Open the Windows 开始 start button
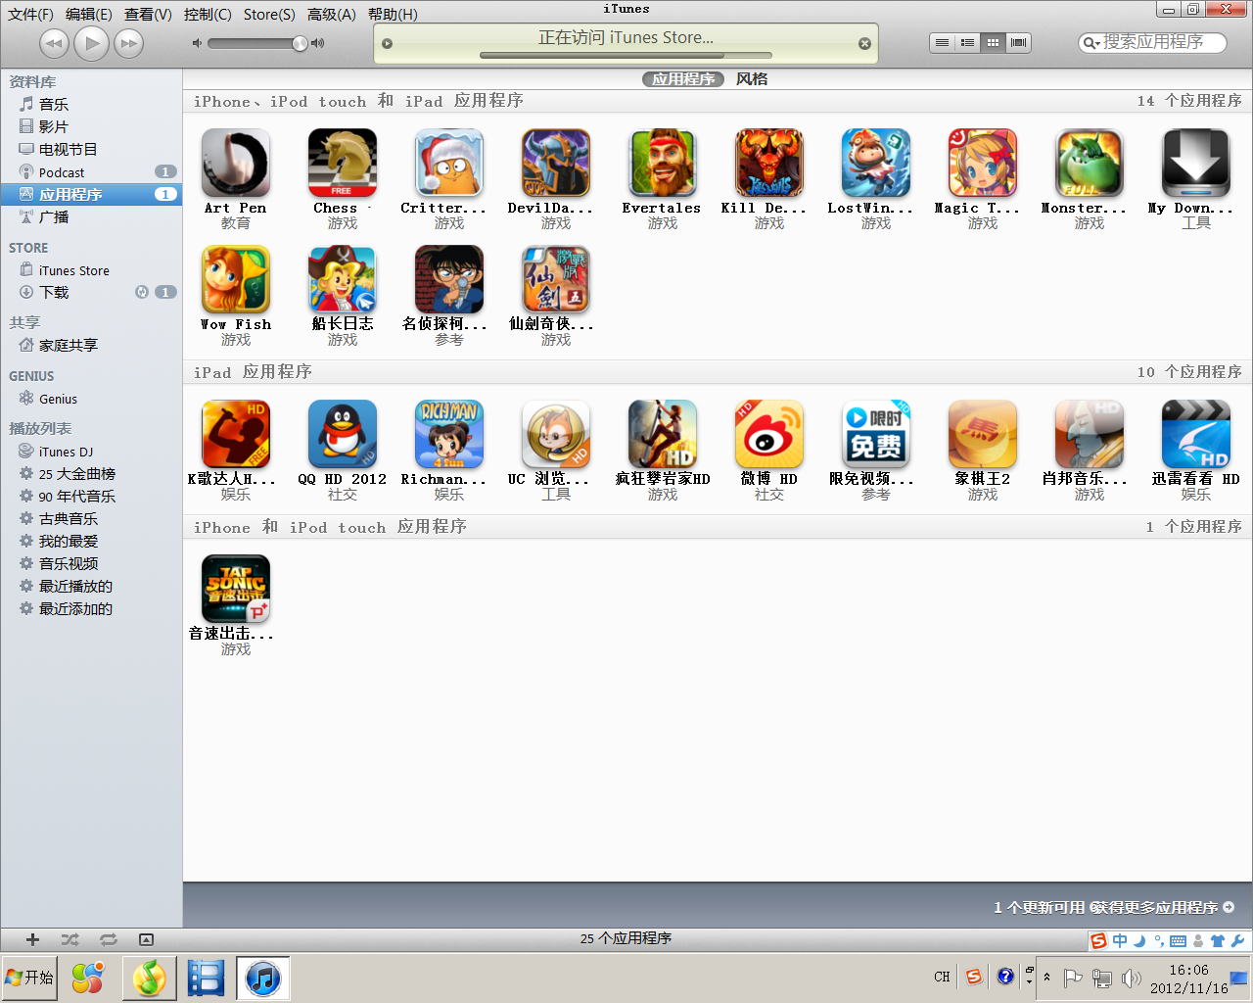This screenshot has height=1003, width=1253. click(29, 978)
